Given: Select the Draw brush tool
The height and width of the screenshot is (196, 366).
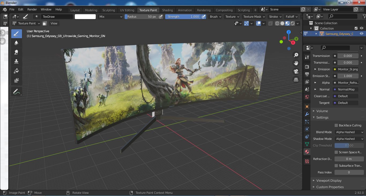Looking at the screenshot, I should tap(16, 34).
